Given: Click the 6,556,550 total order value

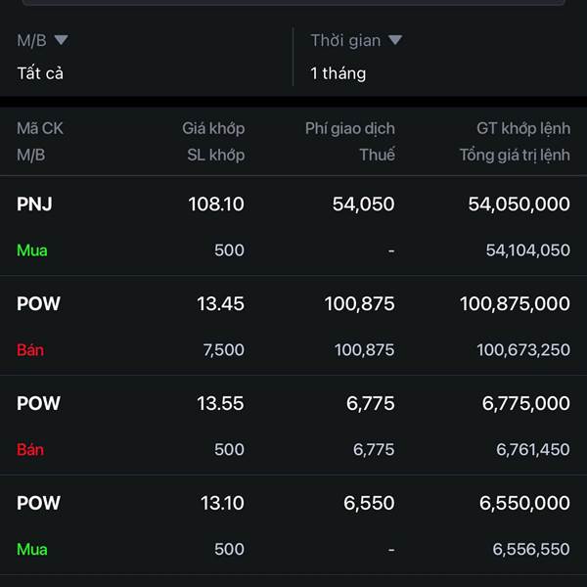Looking at the screenshot, I should coord(530,550).
